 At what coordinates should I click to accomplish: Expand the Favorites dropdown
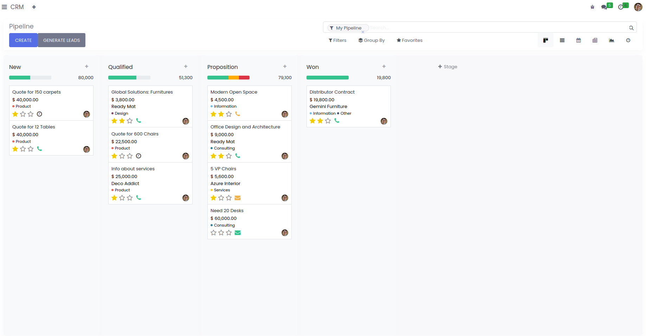pos(409,40)
